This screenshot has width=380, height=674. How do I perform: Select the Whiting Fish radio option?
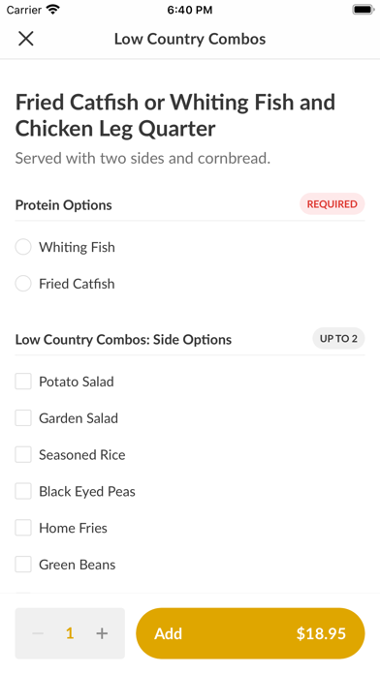point(23,247)
